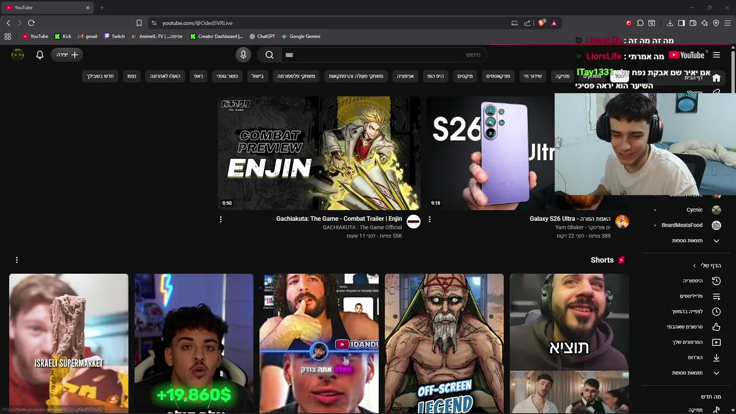The image size is (736, 414).
Task: Open the Shorts section options menu
Action: click(17, 260)
